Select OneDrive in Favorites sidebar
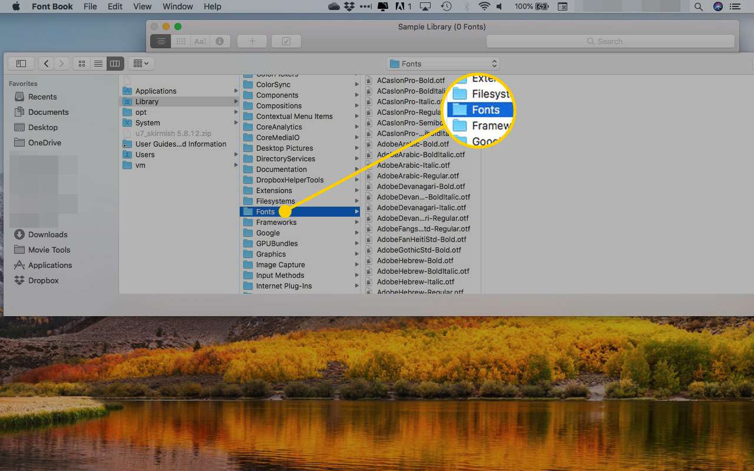754x471 pixels. tap(45, 142)
